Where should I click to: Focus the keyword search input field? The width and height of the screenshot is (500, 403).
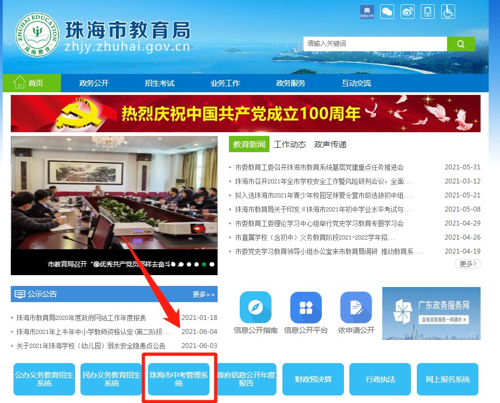point(375,44)
